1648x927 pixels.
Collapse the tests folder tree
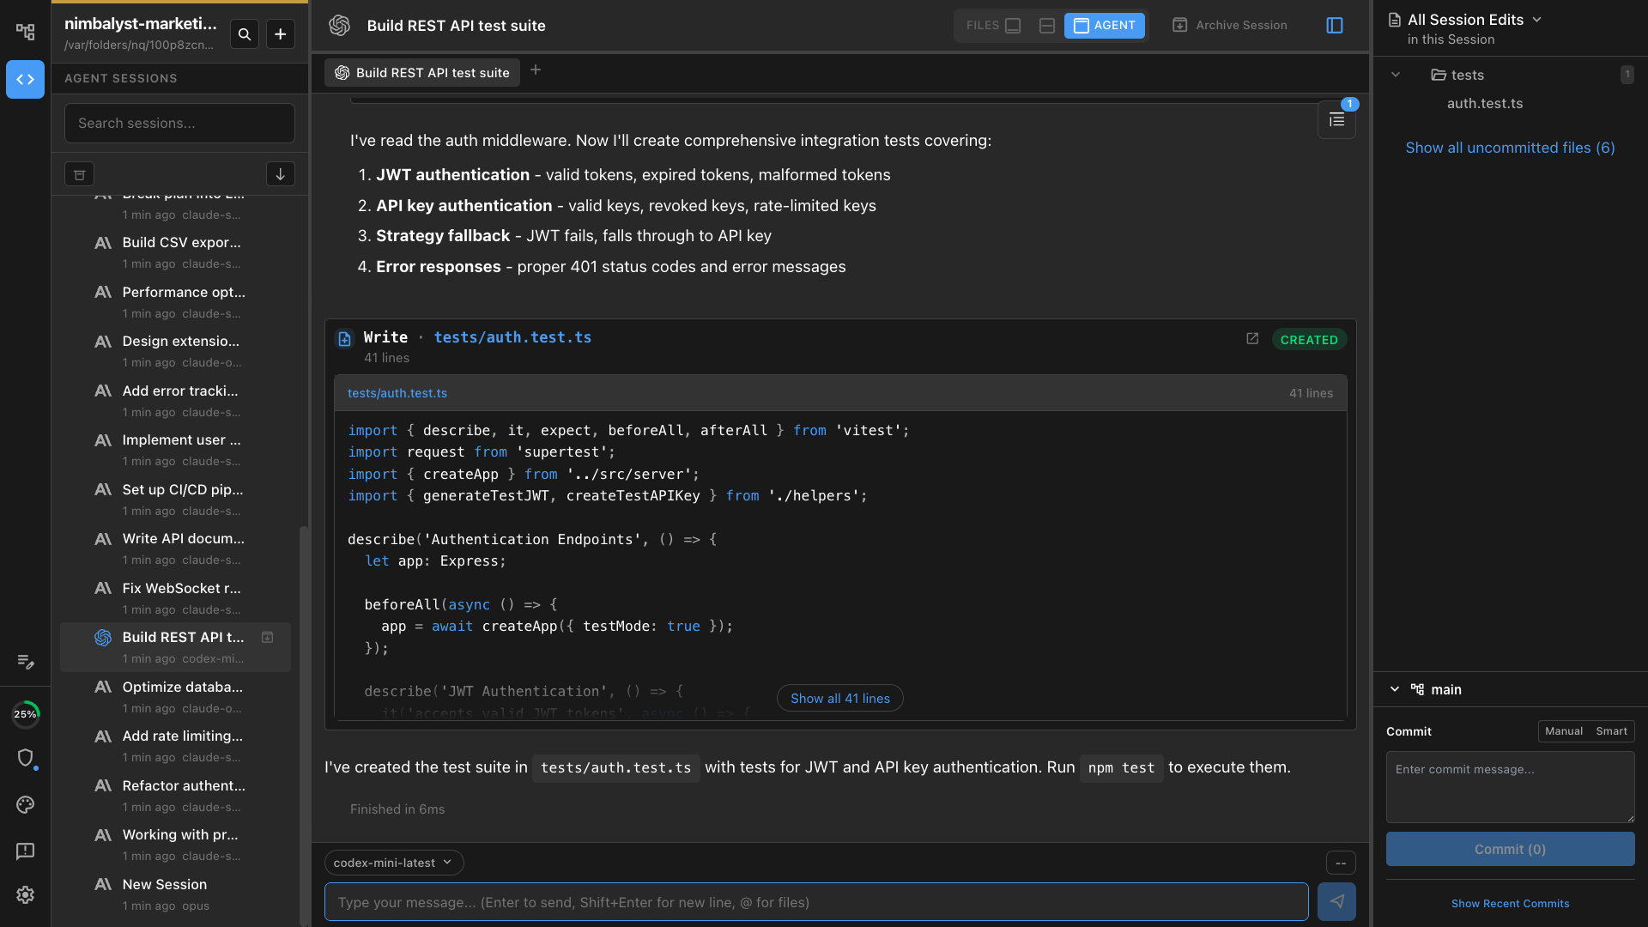pos(1396,75)
